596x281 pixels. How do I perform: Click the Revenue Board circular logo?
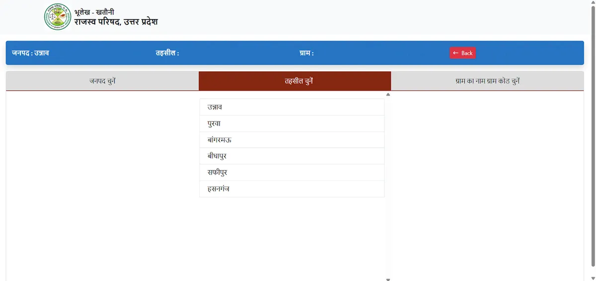click(x=57, y=17)
